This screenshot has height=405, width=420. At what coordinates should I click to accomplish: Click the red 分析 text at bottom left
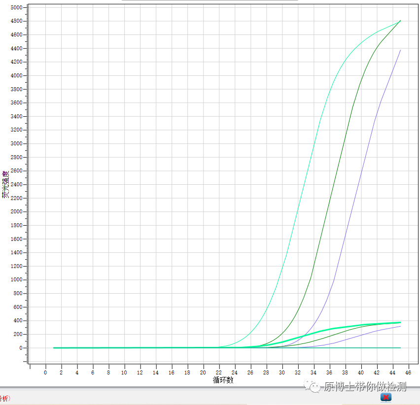coord(4,398)
